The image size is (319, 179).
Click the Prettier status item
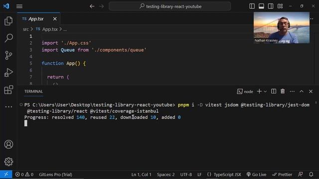(x=282, y=175)
